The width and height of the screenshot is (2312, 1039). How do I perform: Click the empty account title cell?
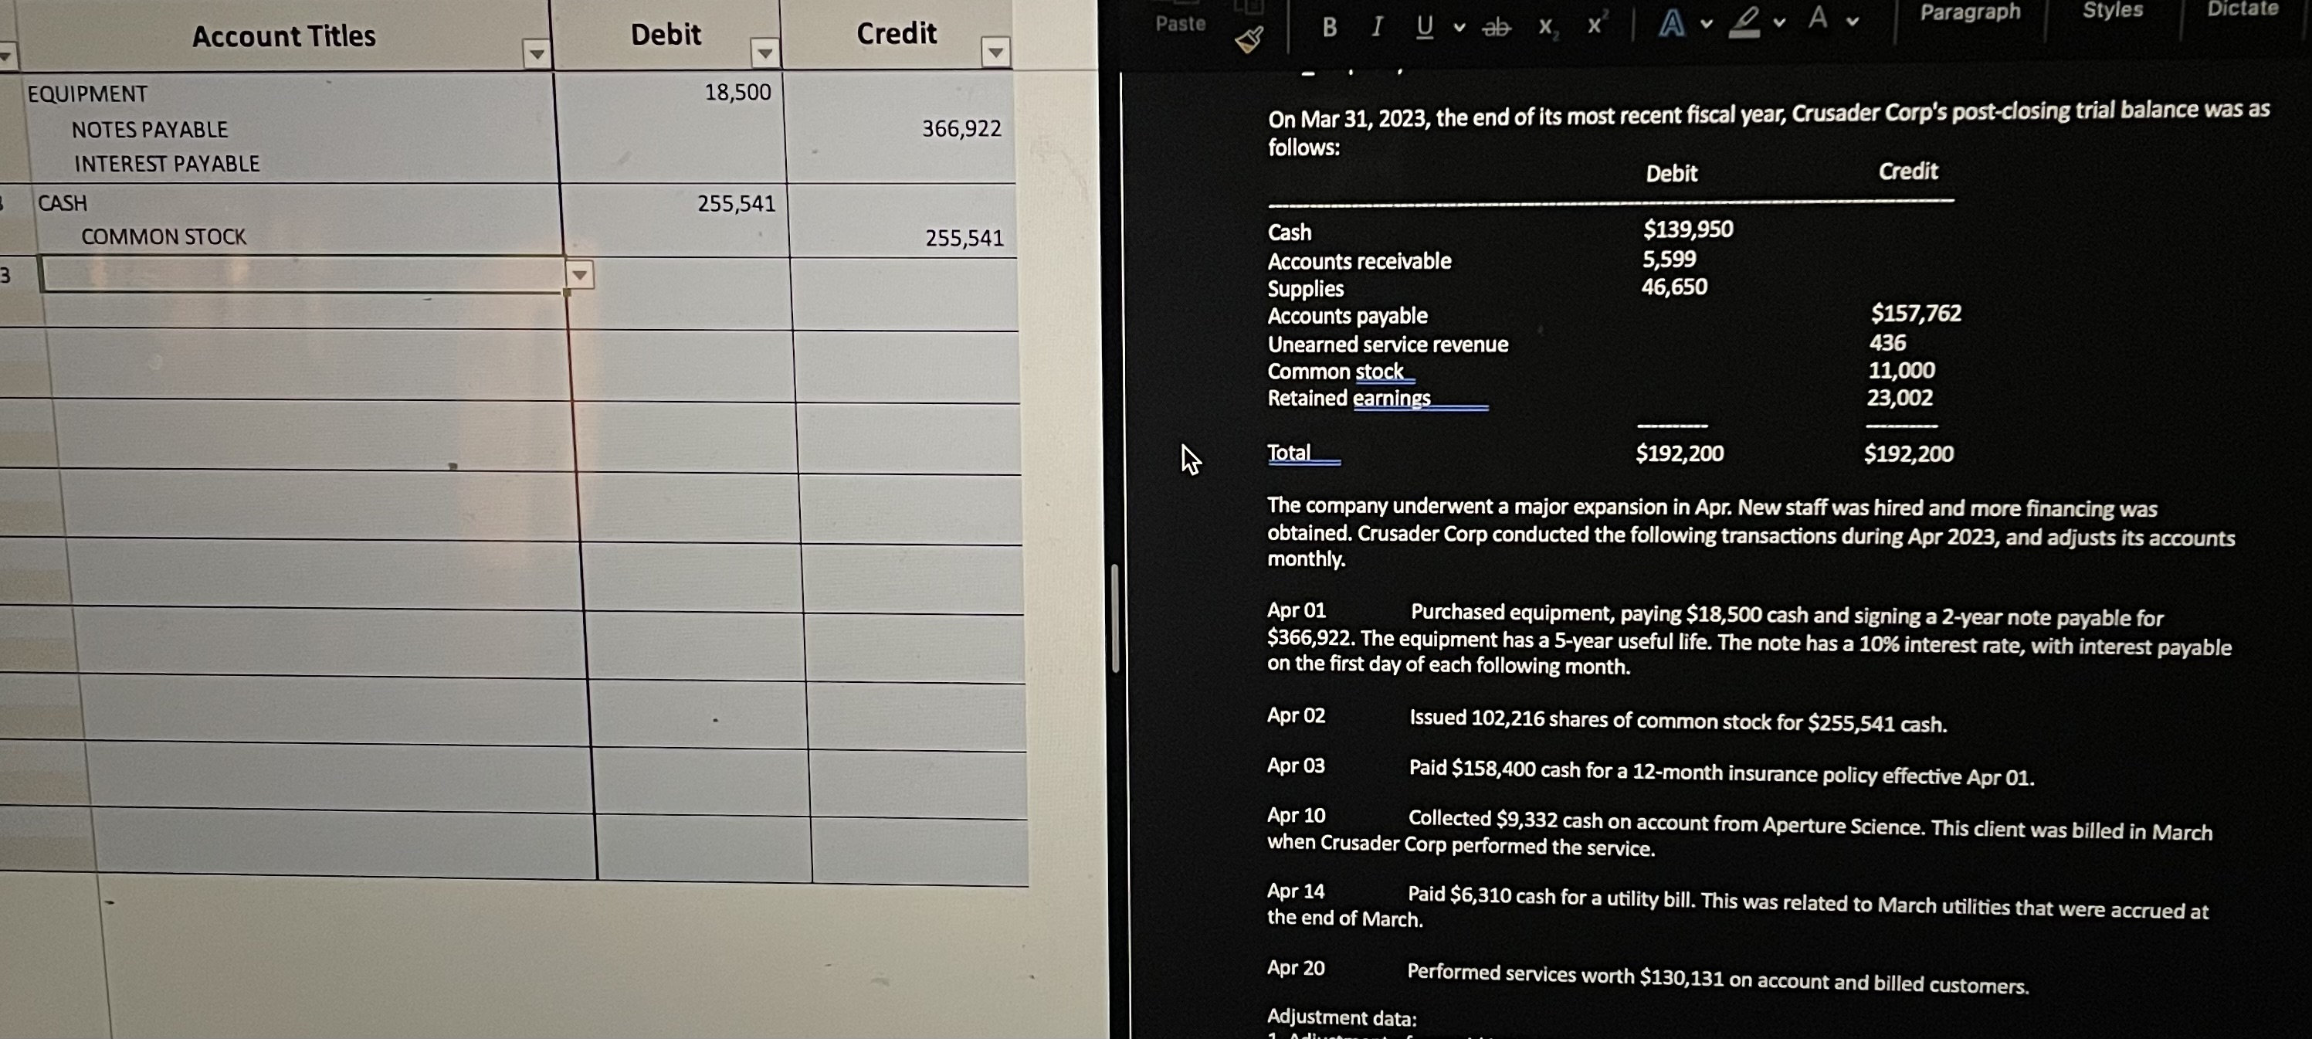click(303, 275)
